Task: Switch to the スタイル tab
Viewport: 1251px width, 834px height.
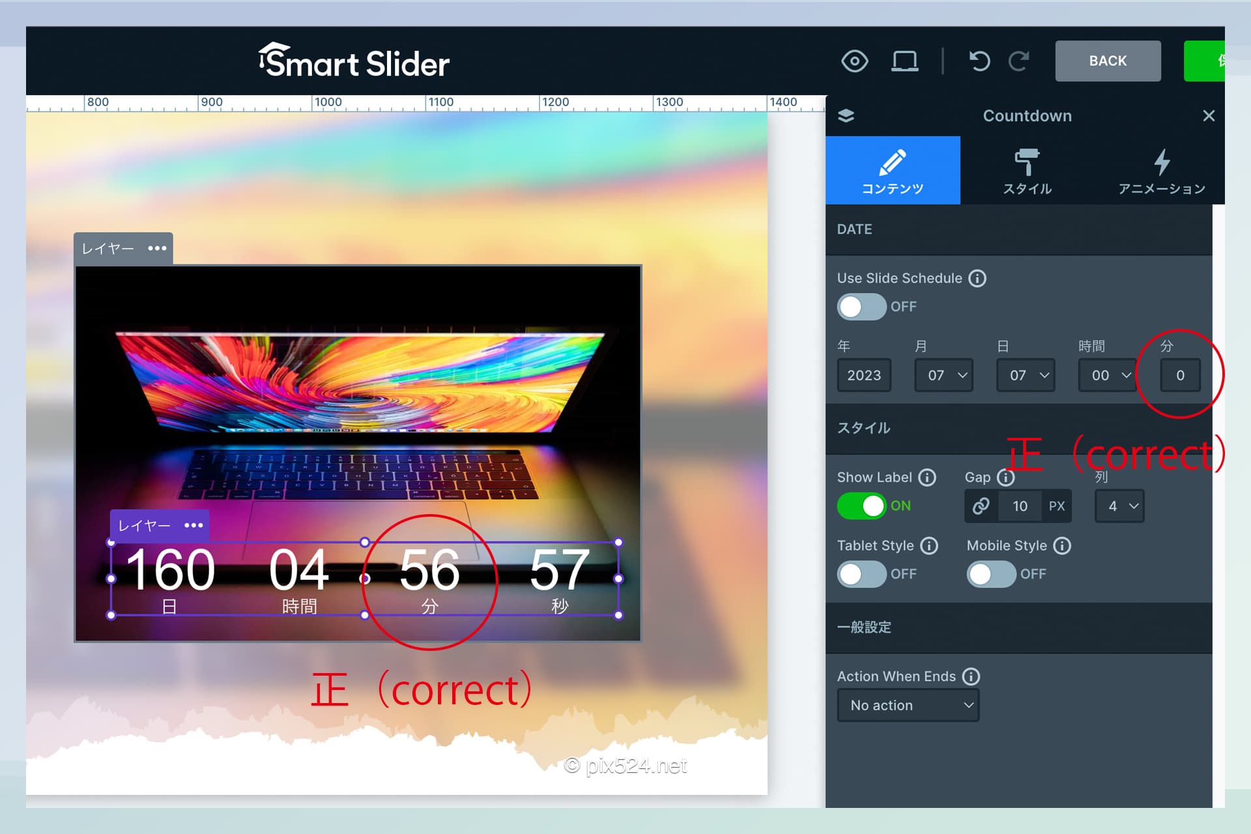Action: [x=1027, y=171]
